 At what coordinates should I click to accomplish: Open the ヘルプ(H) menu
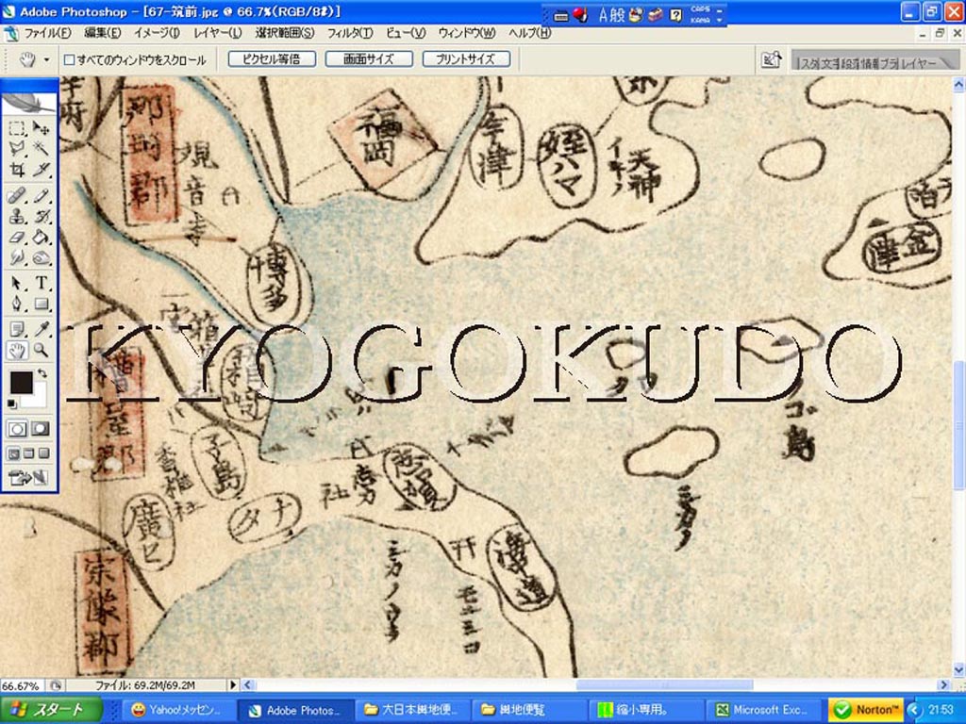pos(530,33)
